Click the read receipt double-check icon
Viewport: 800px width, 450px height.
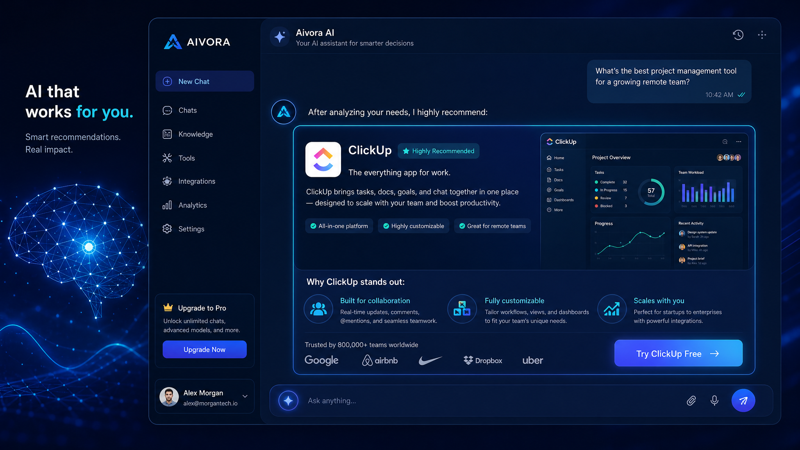pyautogui.click(x=741, y=95)
